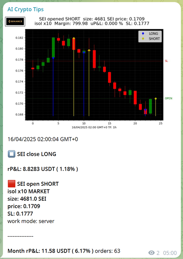Screen dimensions: 183x259
Task: Click the red square emoji before SEI open SHORT
Action: click(x=11, y=184)
